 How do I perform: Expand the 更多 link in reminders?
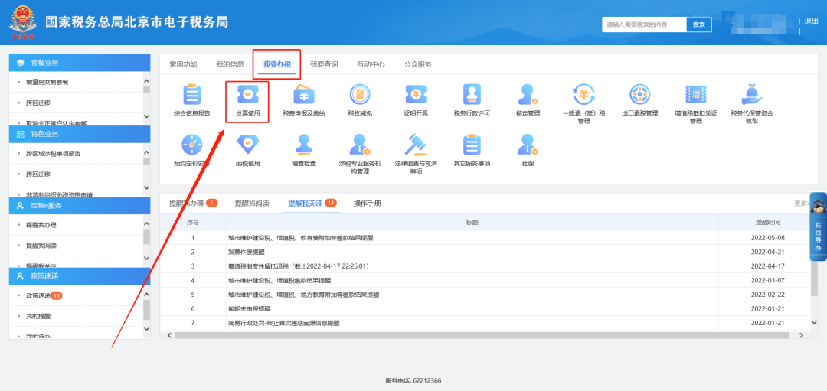point(801,204)
